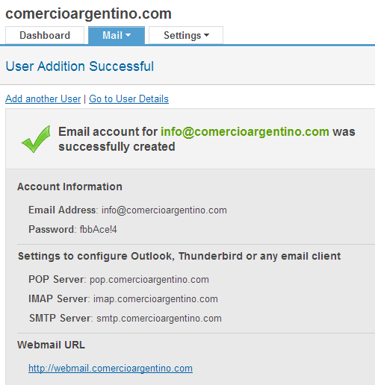This screenshot has height=385, width=375.
Task: Expand the Settings tab dropdown arrow
Action: 206,35
